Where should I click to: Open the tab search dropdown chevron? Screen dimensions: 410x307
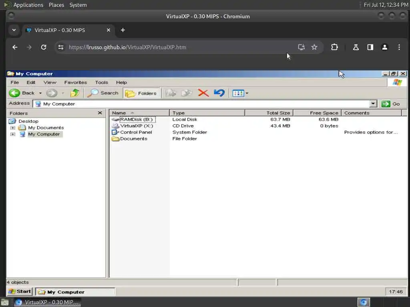(x=14, y=30)
